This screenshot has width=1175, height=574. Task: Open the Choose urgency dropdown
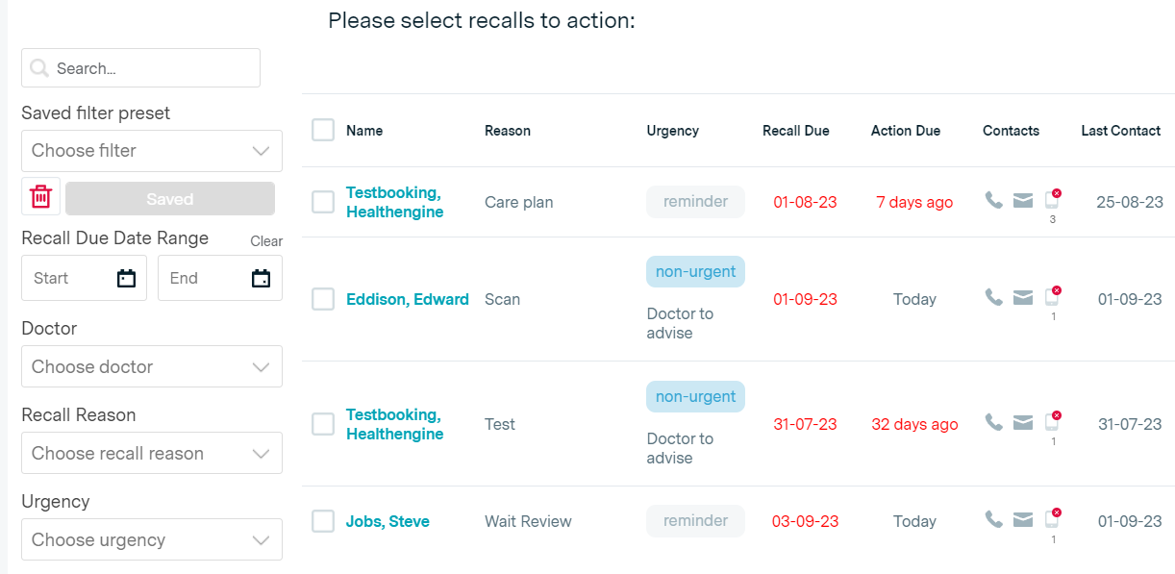click(152, 540)
